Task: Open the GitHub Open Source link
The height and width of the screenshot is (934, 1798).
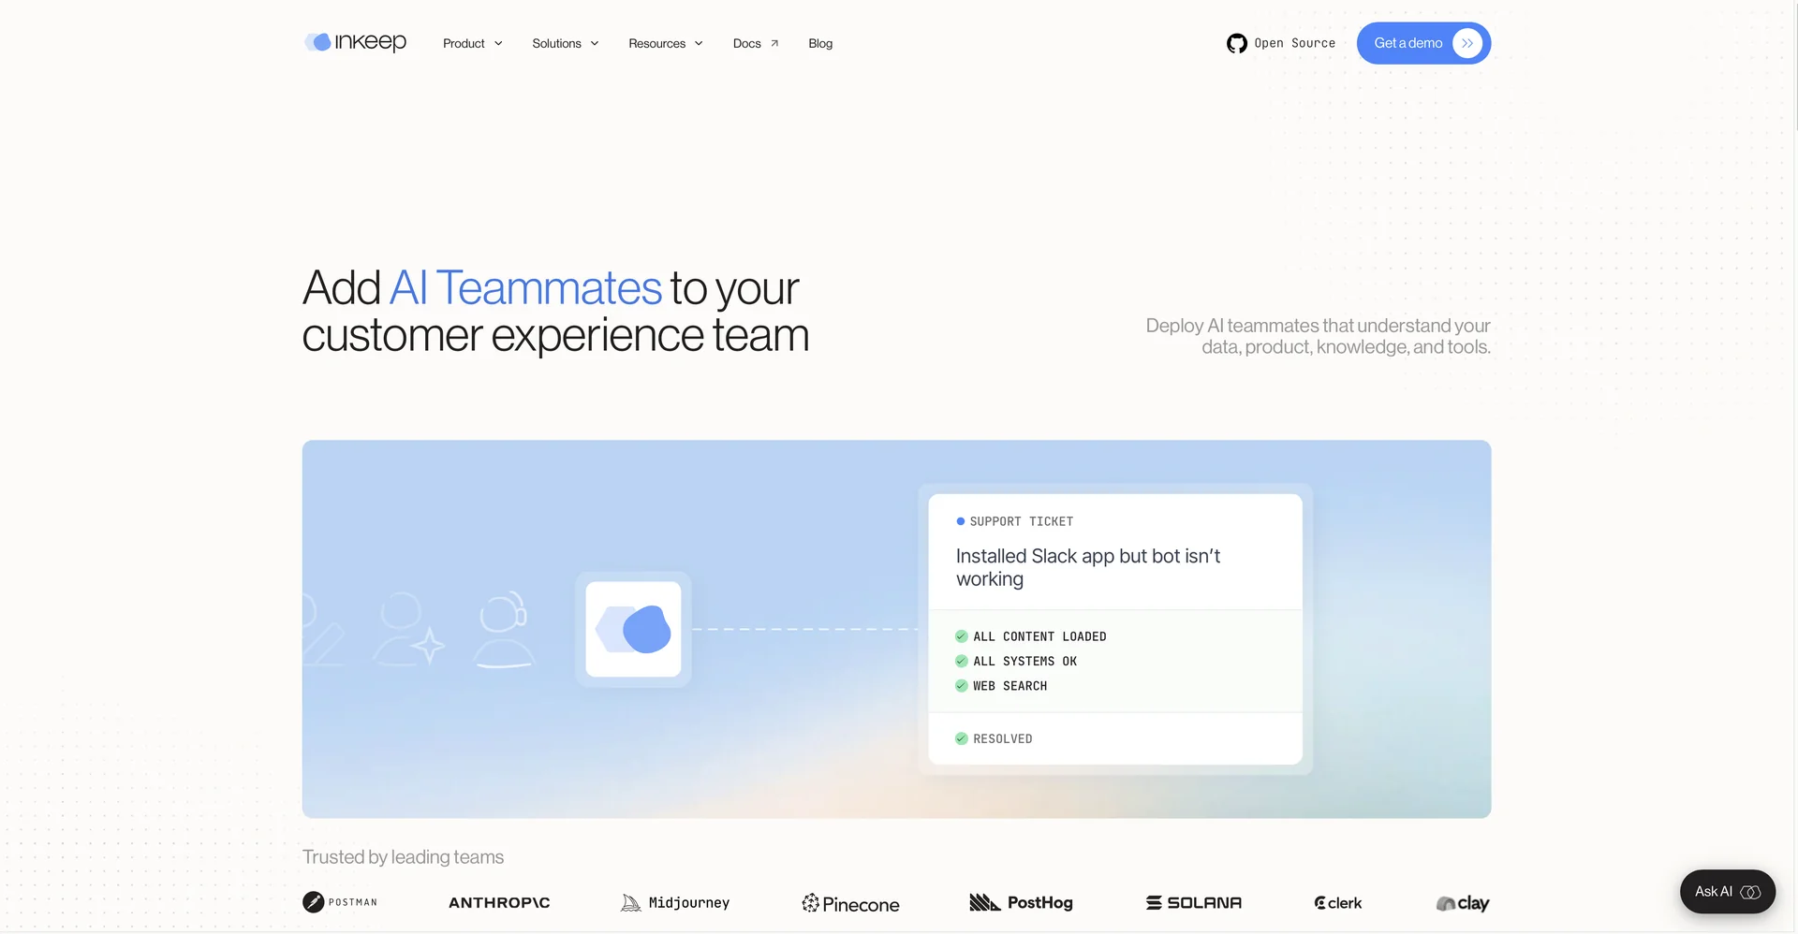Action: click(x=1281, y=43)
